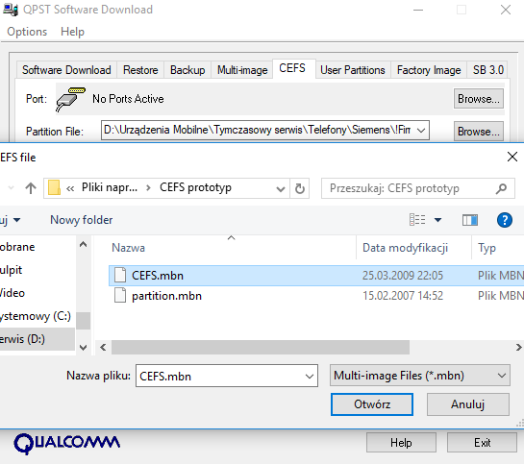Select the CEFS.mbn file icon

(120, 275)
